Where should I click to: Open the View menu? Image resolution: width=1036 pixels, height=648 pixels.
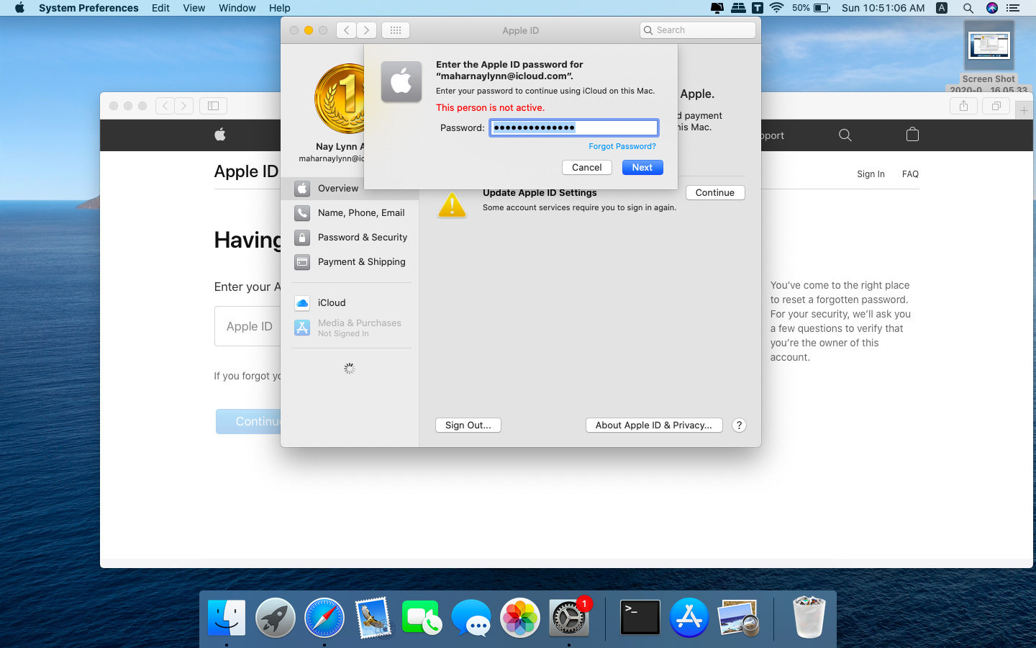point(194,8)
